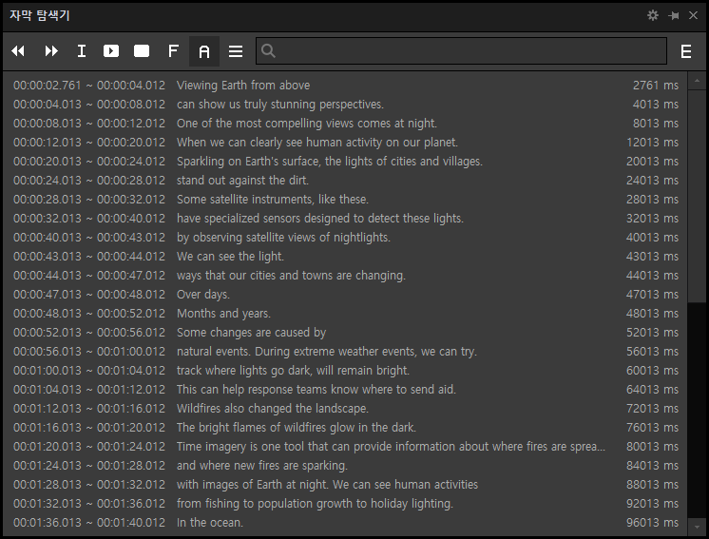Select subtitle 'Viewing Earth from above'
The width and height of the screenshot is (709, 539).
(x=243, y=86)
